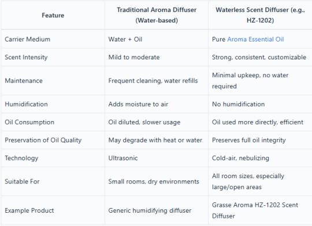Open the Aroma Essential Oil link
This screenshot has height=226, width=312.
(255, 39)
